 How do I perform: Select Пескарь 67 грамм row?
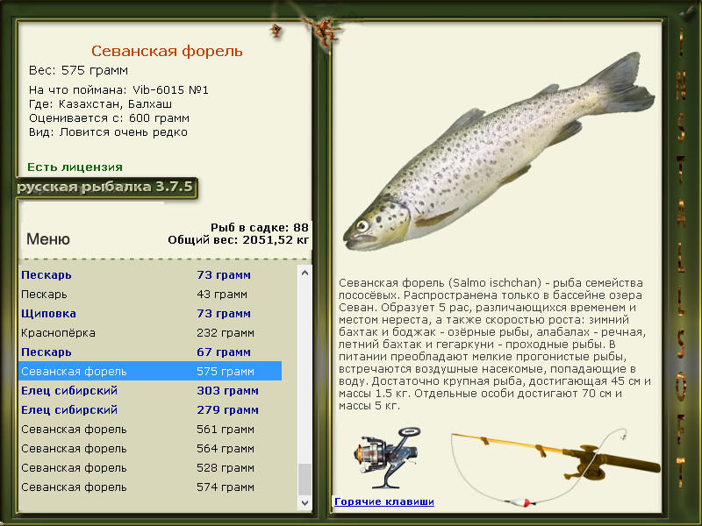coord(150,352)
